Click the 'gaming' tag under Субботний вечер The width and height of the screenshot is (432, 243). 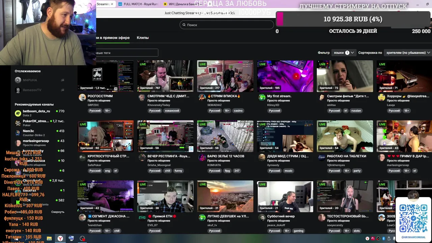pos(298,231)
